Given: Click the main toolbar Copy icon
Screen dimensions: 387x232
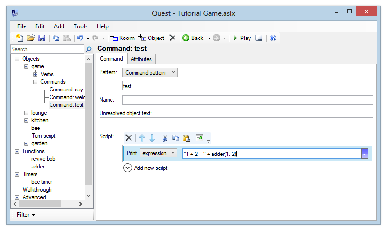Looking at the screenshot, I should (x=56, y=38).
